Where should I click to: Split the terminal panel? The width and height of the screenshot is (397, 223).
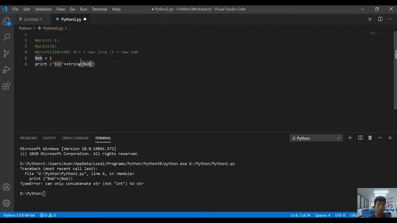click(360, 138)
